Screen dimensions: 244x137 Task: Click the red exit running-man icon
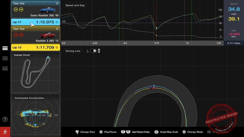(5, 132)
